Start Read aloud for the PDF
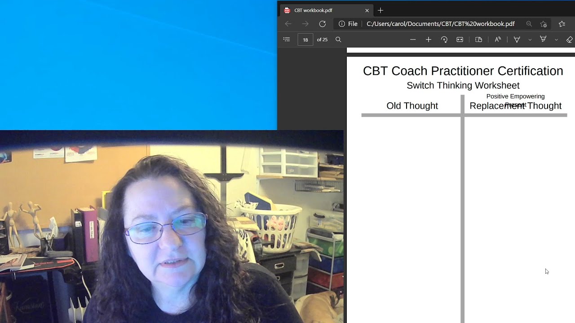This screenshot has height=323, width=575. click(x=498, y=39)
